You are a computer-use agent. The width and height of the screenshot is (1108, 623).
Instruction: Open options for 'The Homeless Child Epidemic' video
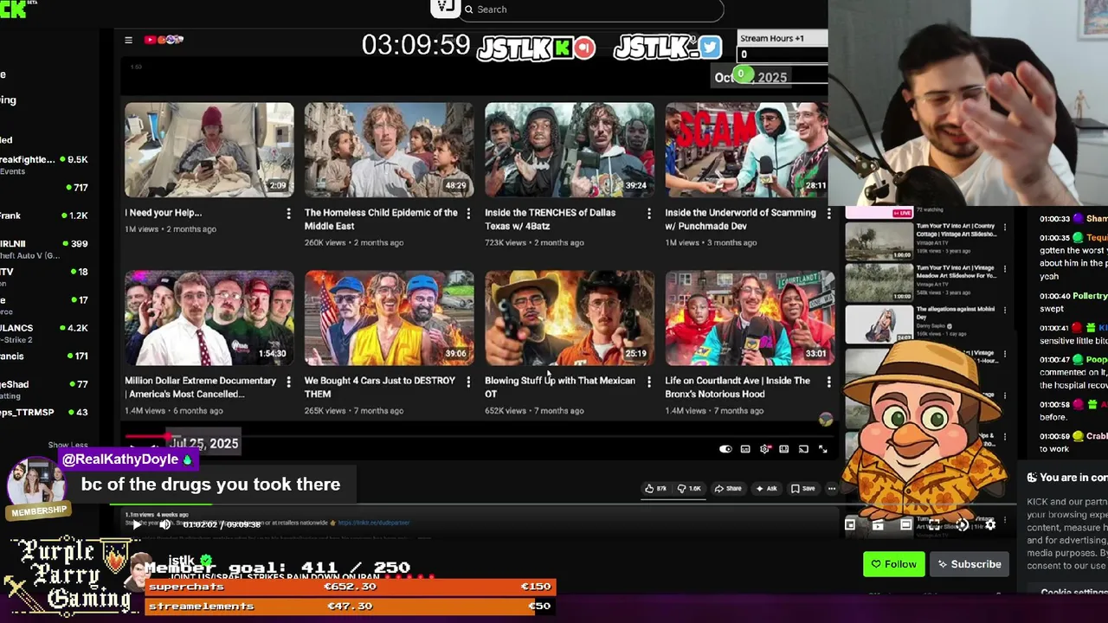pos(468,213)
